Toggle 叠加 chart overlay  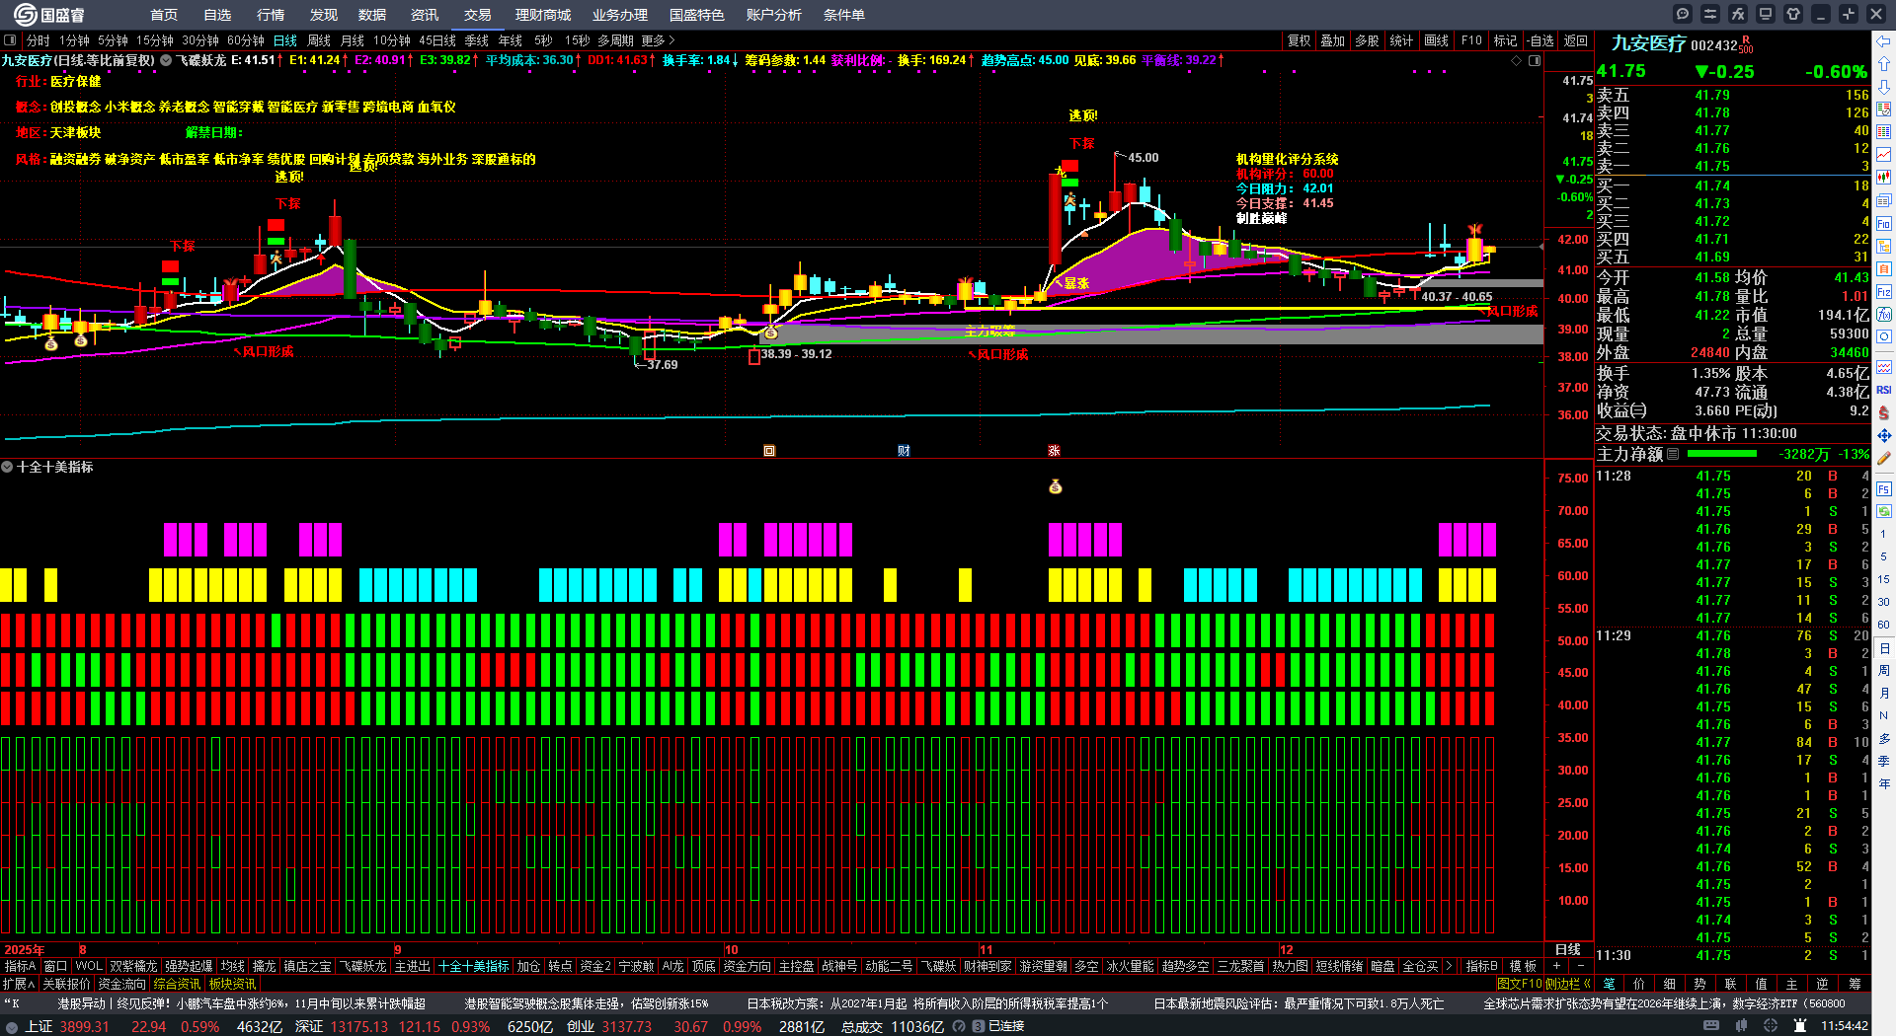click(x=1333, y=40)
